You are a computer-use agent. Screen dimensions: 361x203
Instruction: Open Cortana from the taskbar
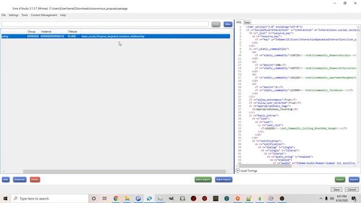coord(94,198)
